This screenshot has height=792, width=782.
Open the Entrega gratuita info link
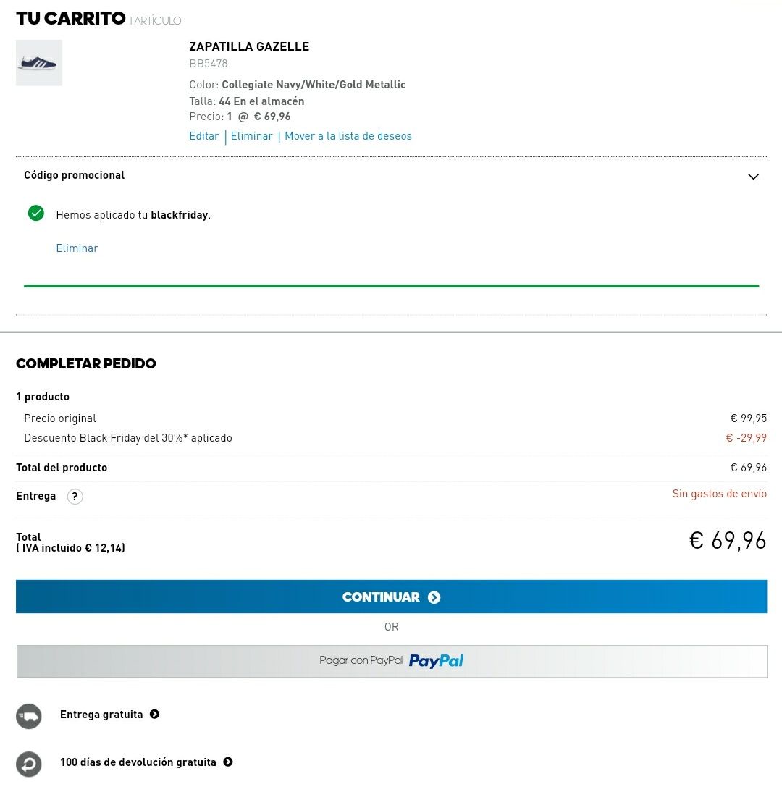tap(101, 715)
